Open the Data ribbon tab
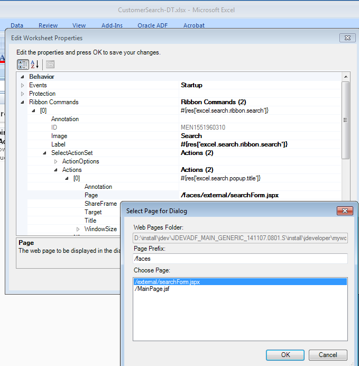The image size is (359, 366). click(x=17, y=25)
